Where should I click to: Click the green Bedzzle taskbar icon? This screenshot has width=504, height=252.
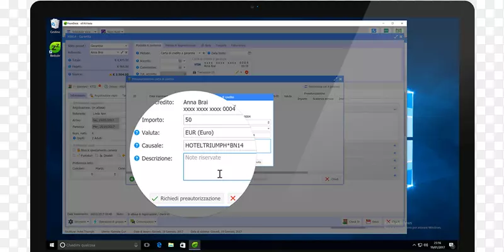[x=195, y=244]
